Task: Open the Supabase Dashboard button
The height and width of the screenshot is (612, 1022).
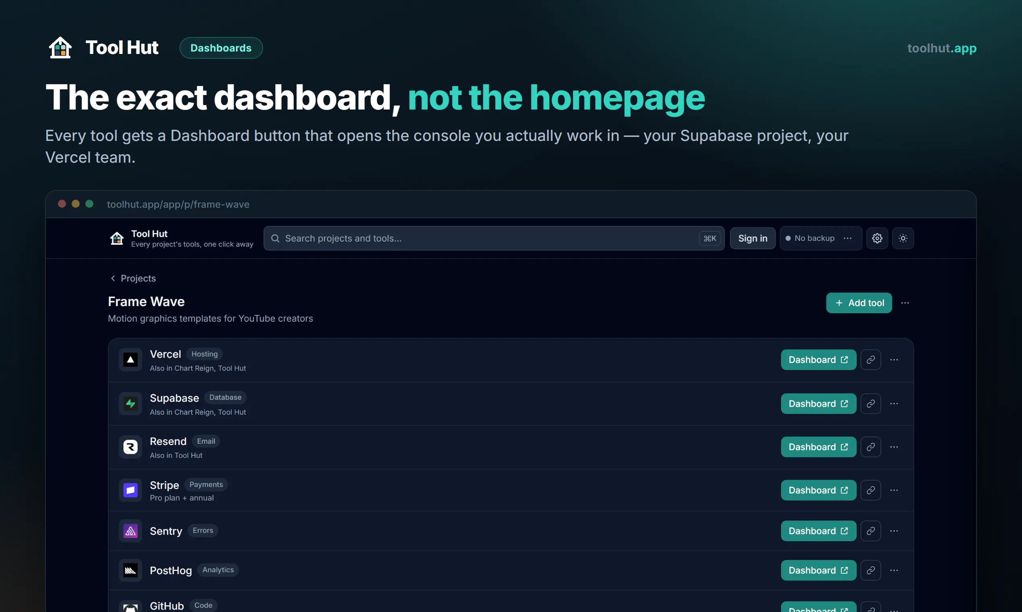Action: click(818, 403)
